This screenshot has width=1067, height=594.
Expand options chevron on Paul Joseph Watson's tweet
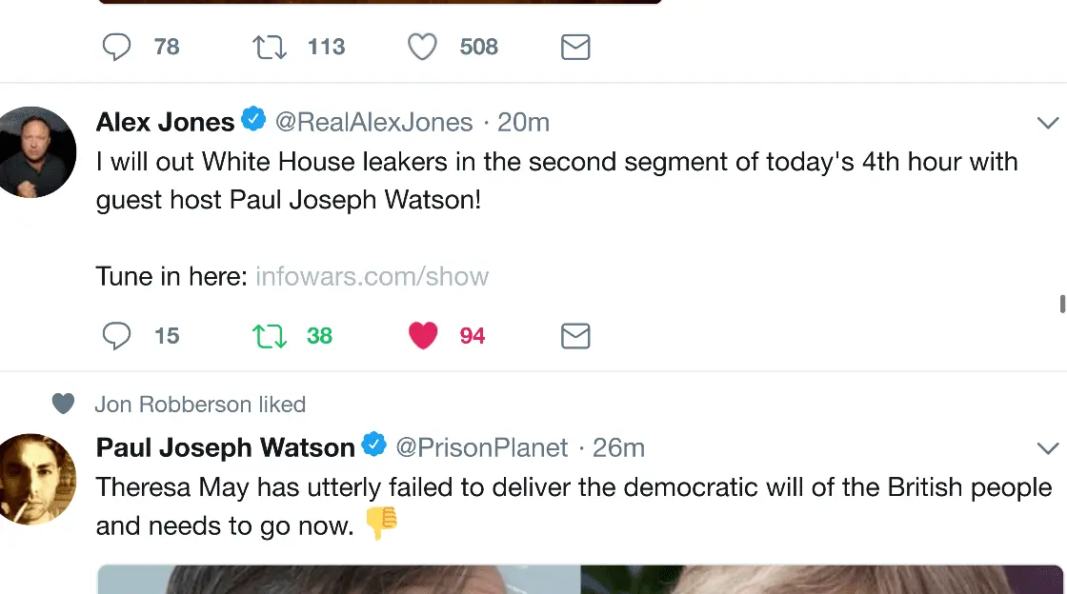1047,448
